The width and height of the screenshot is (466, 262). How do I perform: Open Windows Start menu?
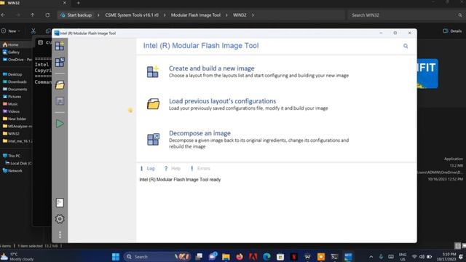(116, 256)
